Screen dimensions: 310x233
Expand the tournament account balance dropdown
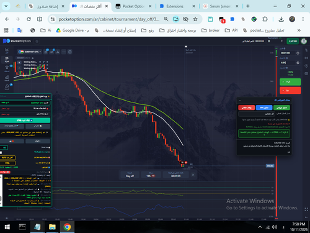pos(275,41)
